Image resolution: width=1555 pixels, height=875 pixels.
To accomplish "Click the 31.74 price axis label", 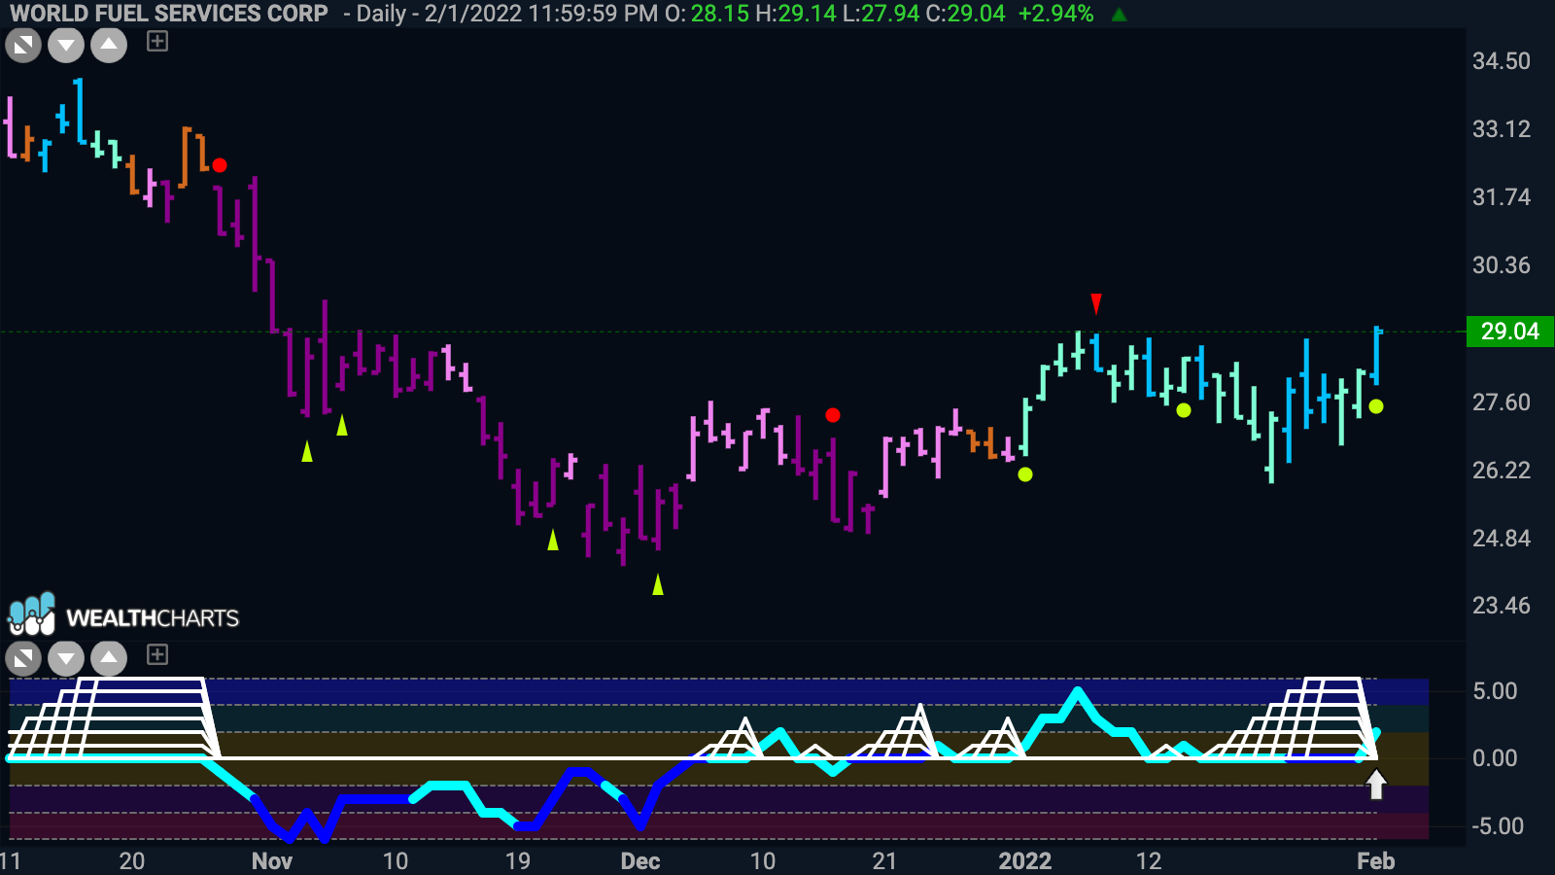I will point(1502,197).
